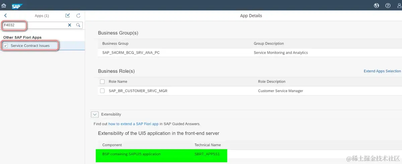The width and height of the screenshot is (402, 164).
Task: Click BSP containing SAPUI5 application cell
Action: (x=131, y=154)
